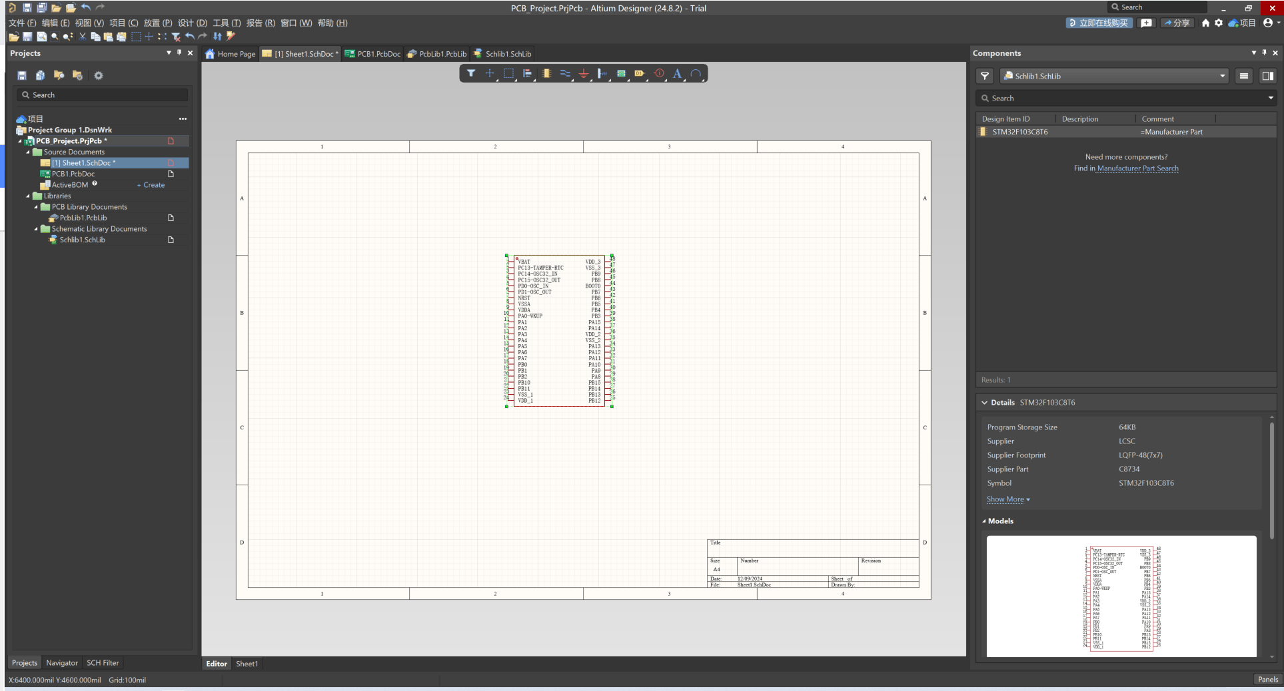
Task: Click the Manufacturer Part Search link
Action: coord(1137,168)
